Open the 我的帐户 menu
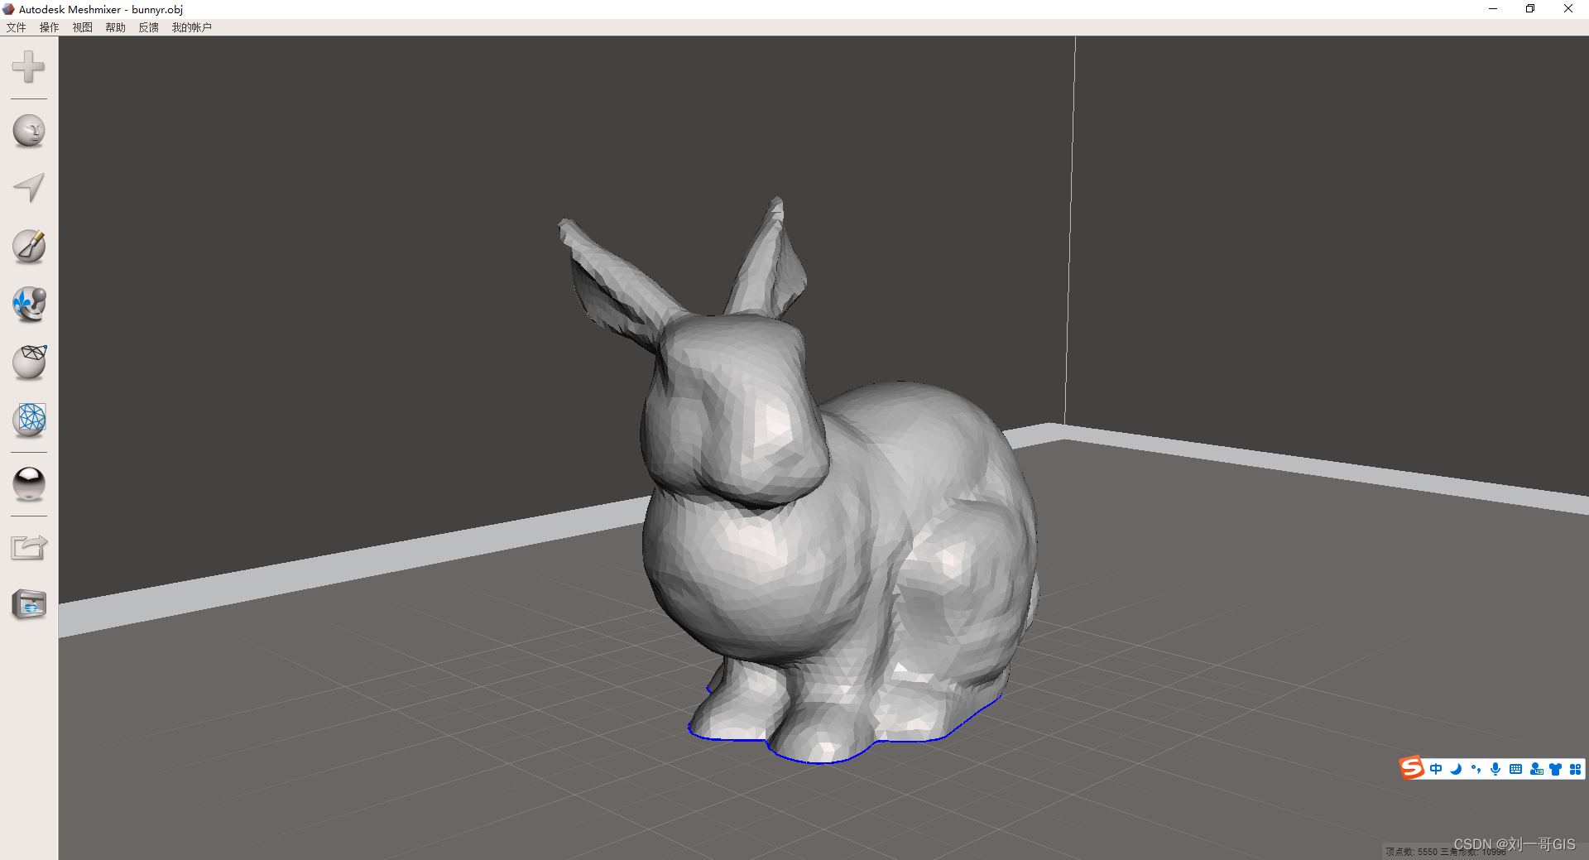This screenshot has width=1589, height=860. pos(192,27)
